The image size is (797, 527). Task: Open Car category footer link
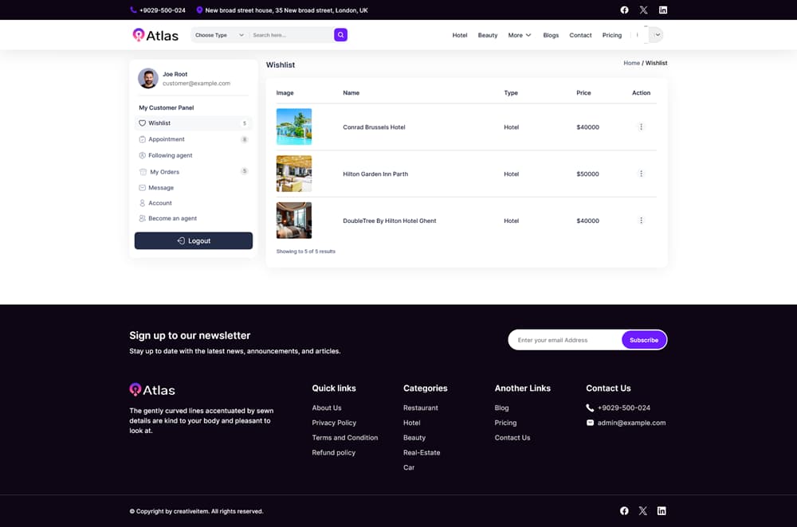409,467
